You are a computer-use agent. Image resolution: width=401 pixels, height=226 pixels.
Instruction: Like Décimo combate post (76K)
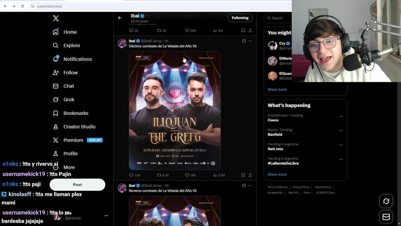point(190,175)
